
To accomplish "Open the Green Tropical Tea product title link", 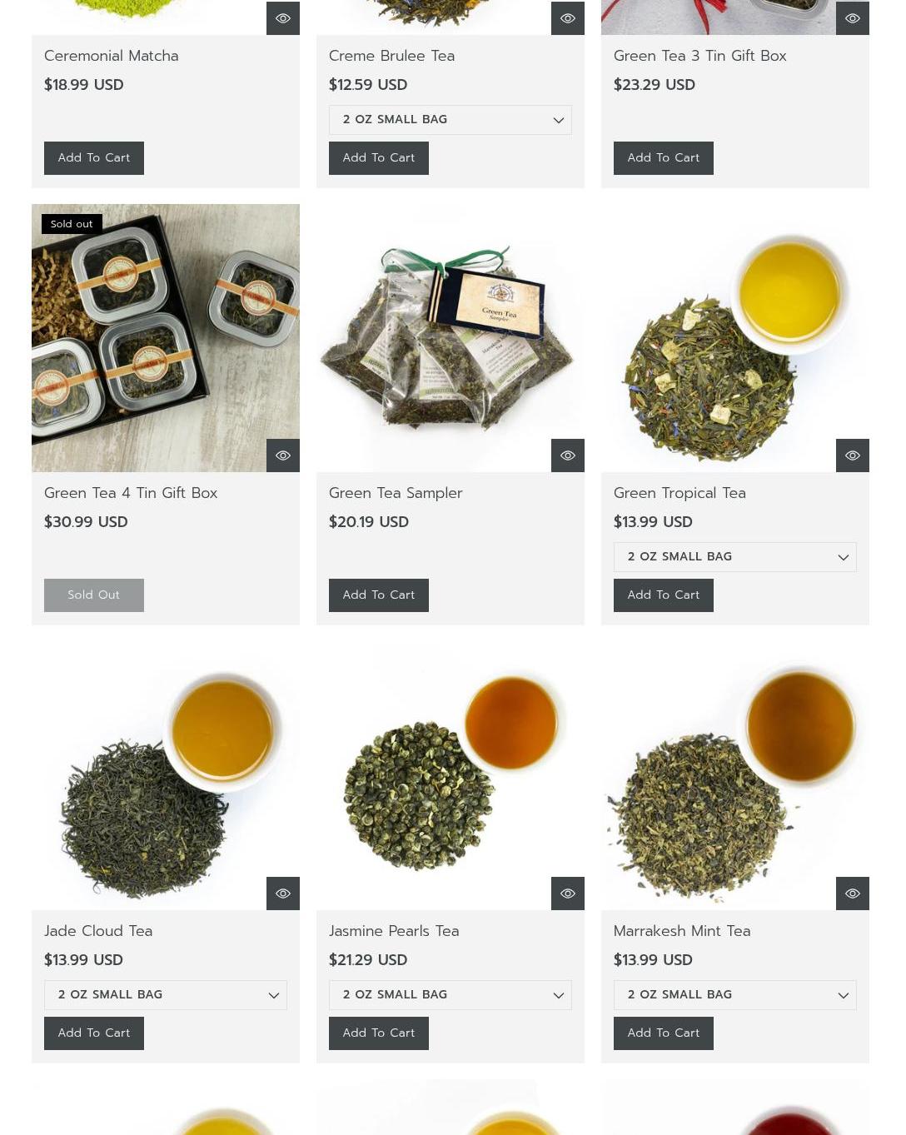I will tap(679, 493).
